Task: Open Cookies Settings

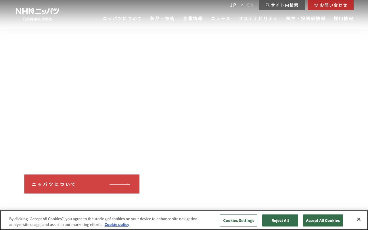Action: 239,220
